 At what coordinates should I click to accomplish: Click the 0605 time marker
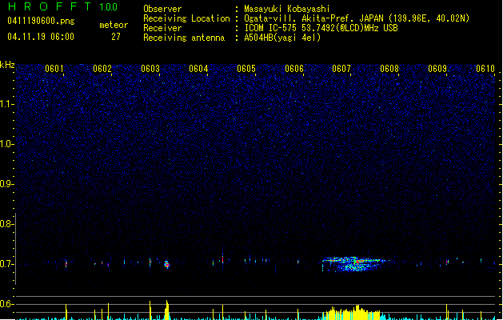[x=246, y=69]
